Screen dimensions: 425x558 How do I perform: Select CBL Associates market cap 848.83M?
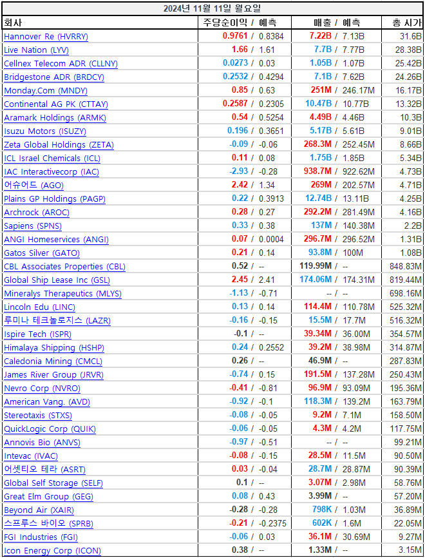(406, 266)
